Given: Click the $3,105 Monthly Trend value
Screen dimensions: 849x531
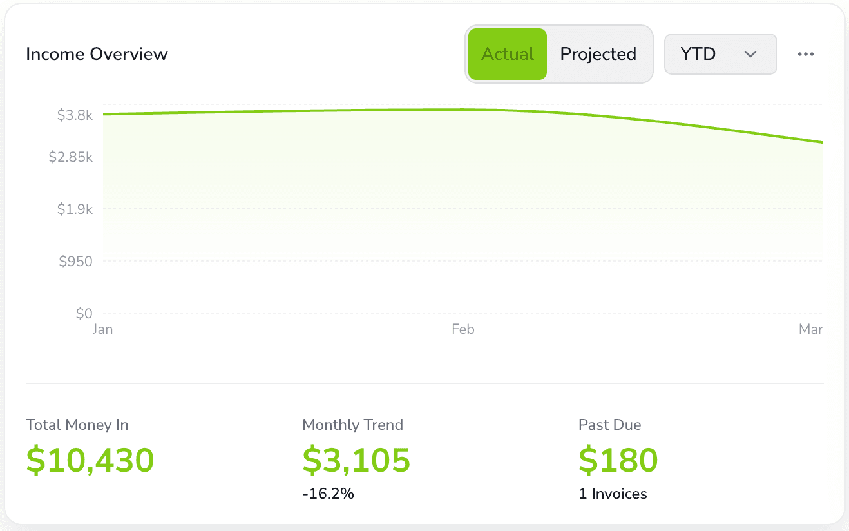Looking at the screenshot, I should point(356,459).
